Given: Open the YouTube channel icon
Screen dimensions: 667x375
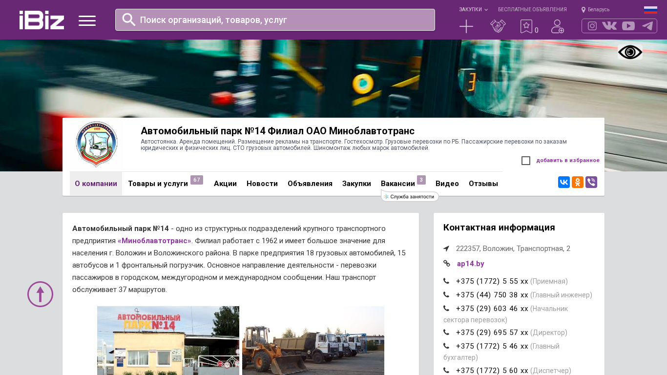Looking at the screenshot, I should (628, 26).
